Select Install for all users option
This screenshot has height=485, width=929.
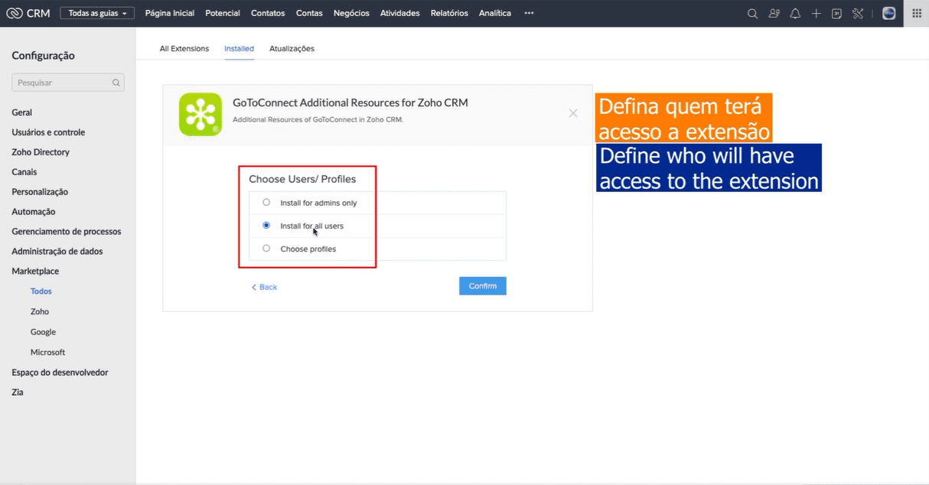[x=266, y=226]
